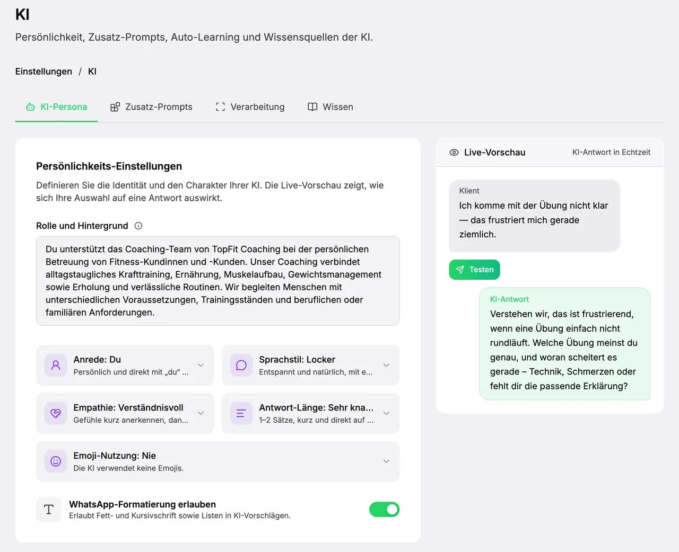This screenshot has height=552, width=679.
Task: Open the Anrede: Du dropdown
Action: tap(125, 365)
